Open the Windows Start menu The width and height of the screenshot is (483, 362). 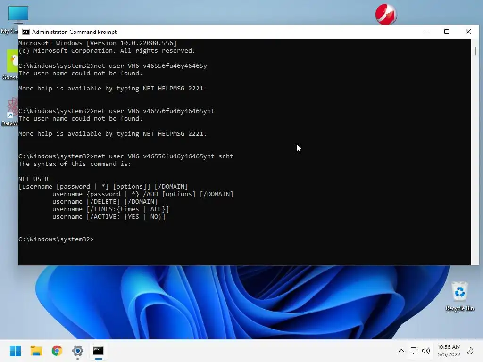coord(15,351)
